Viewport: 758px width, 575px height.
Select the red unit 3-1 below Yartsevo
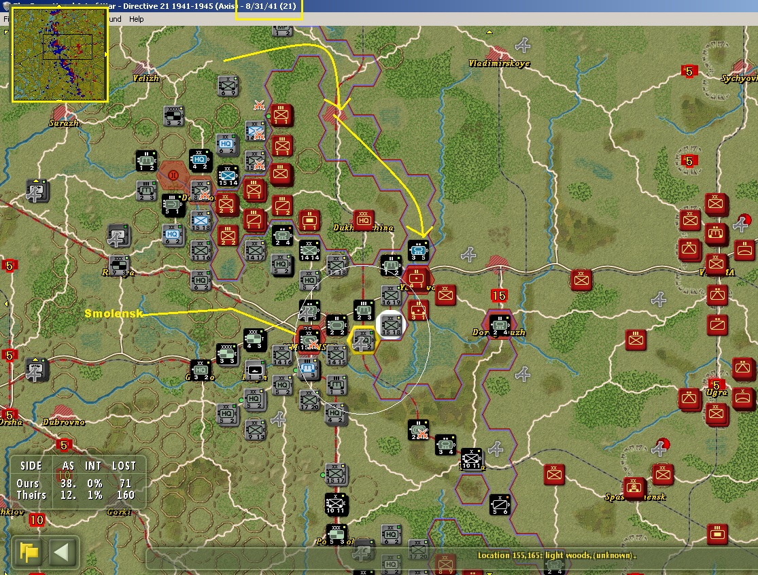(x=418, y=310)
